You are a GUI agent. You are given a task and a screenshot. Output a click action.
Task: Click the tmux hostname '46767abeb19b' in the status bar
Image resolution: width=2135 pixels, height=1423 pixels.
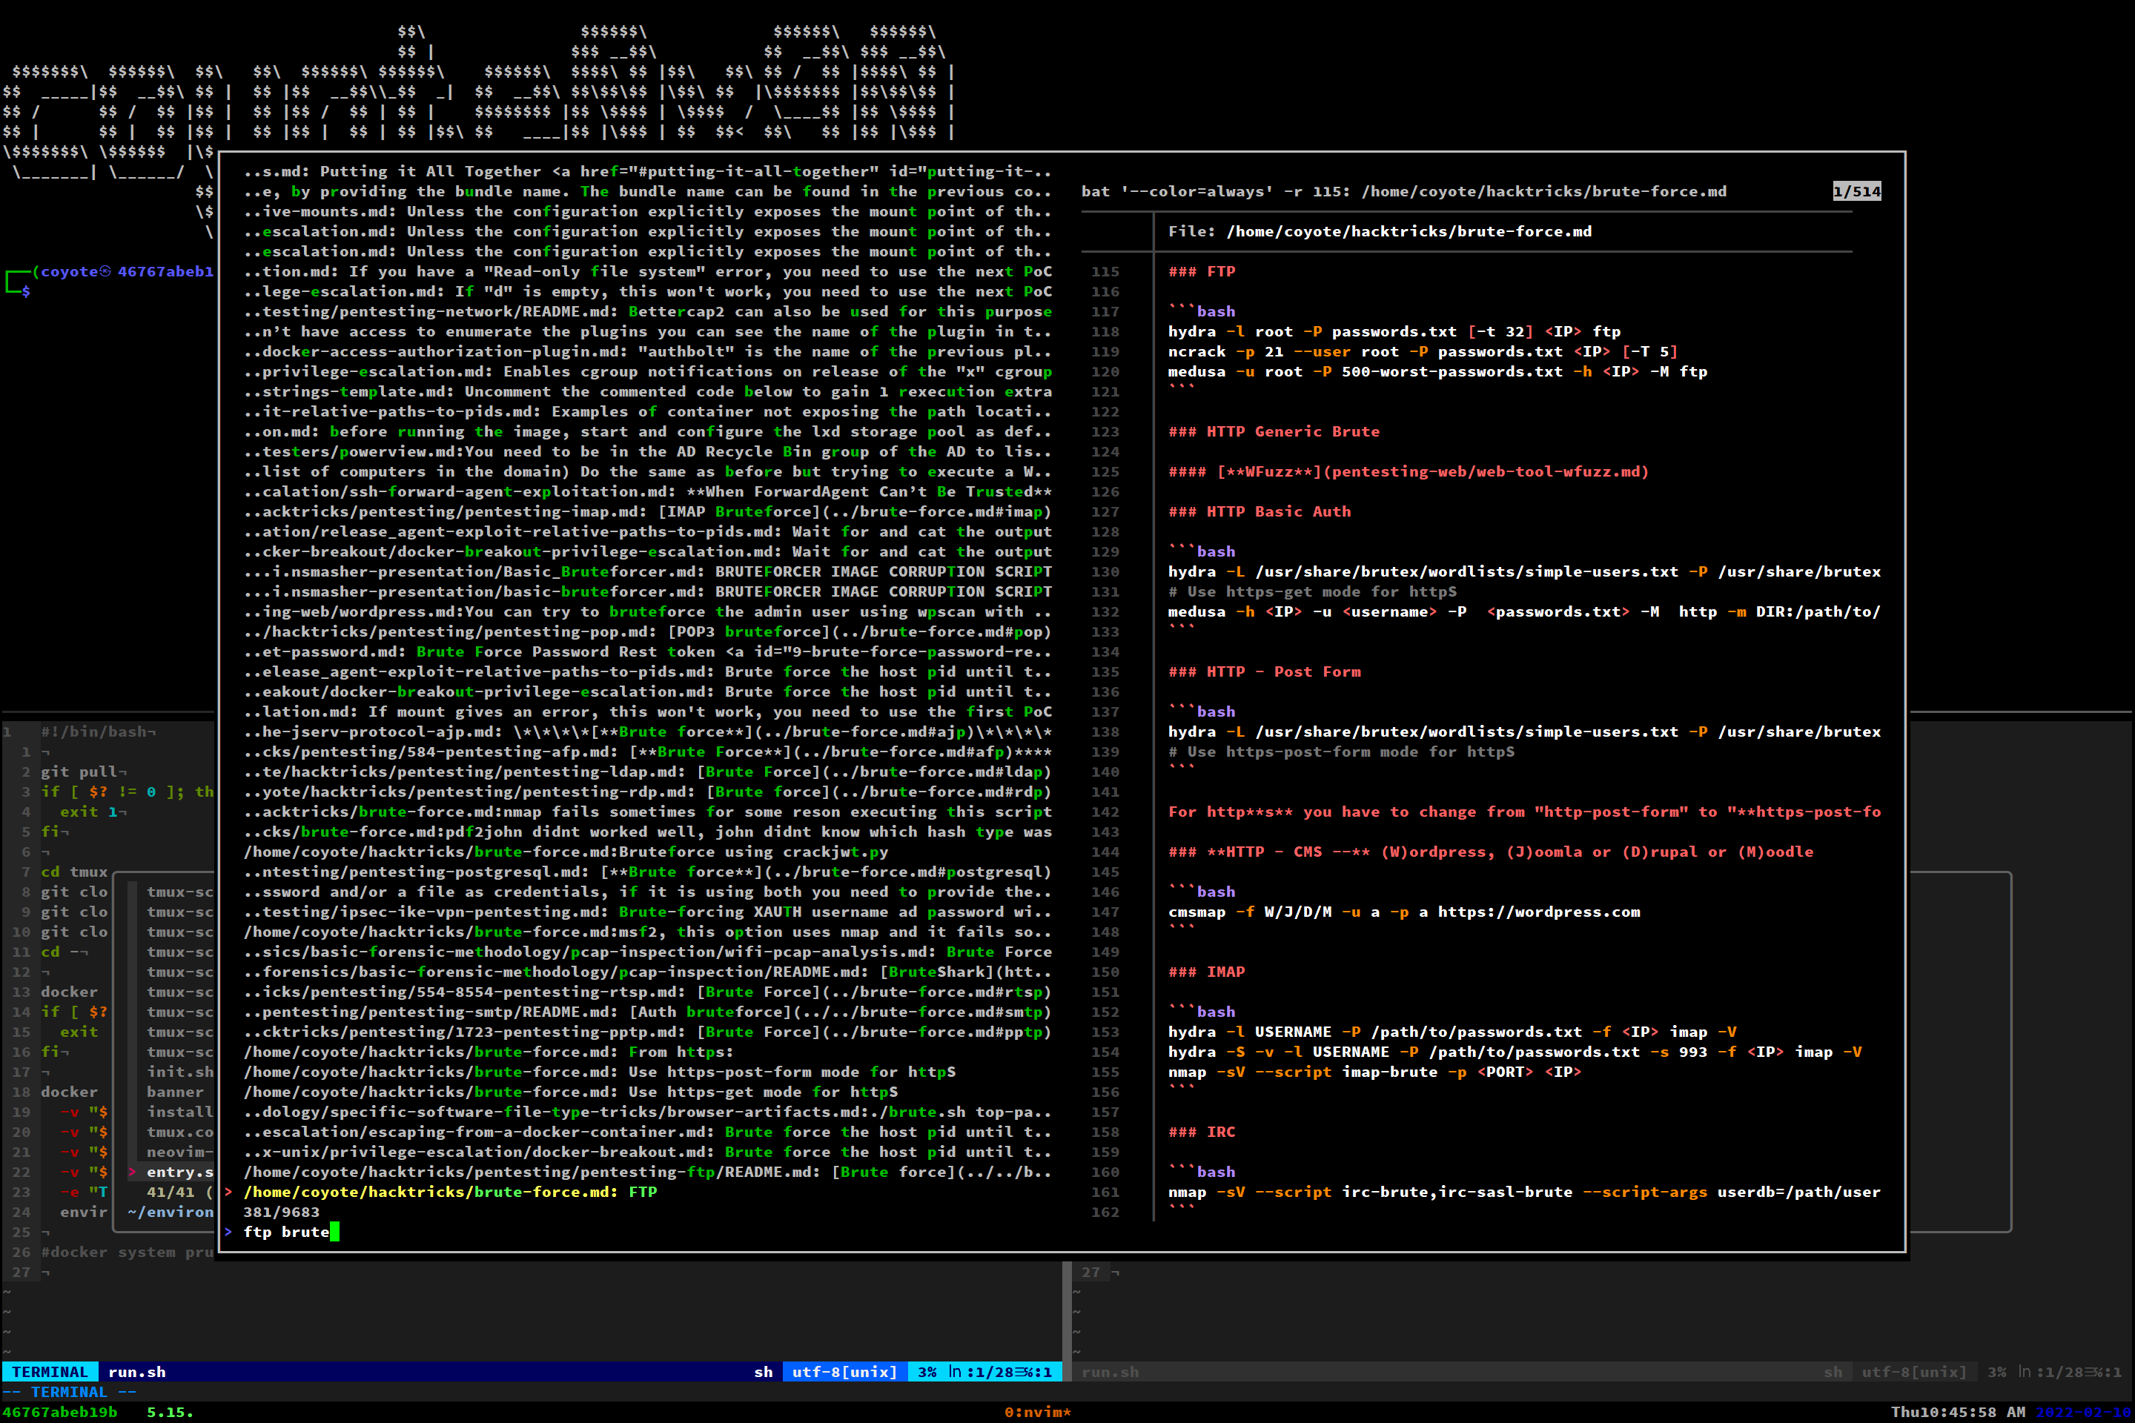pyautogui.click(x=59, y=1411)
